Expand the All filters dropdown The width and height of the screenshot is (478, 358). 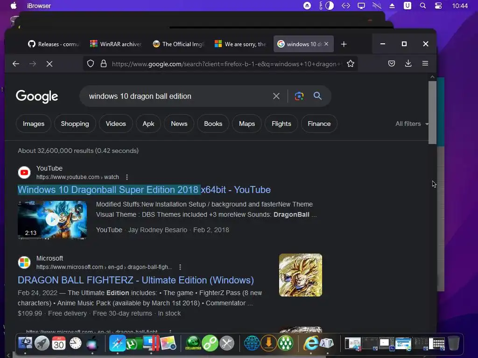412,124
